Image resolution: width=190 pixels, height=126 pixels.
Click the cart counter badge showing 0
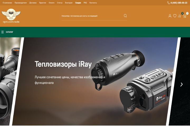(x=187, y=13)
